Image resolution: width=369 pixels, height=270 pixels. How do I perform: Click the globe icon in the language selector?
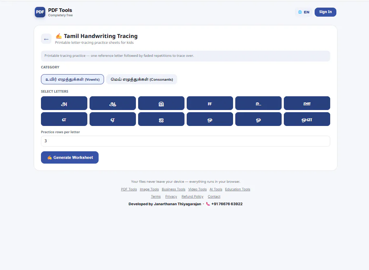point(300,12)
